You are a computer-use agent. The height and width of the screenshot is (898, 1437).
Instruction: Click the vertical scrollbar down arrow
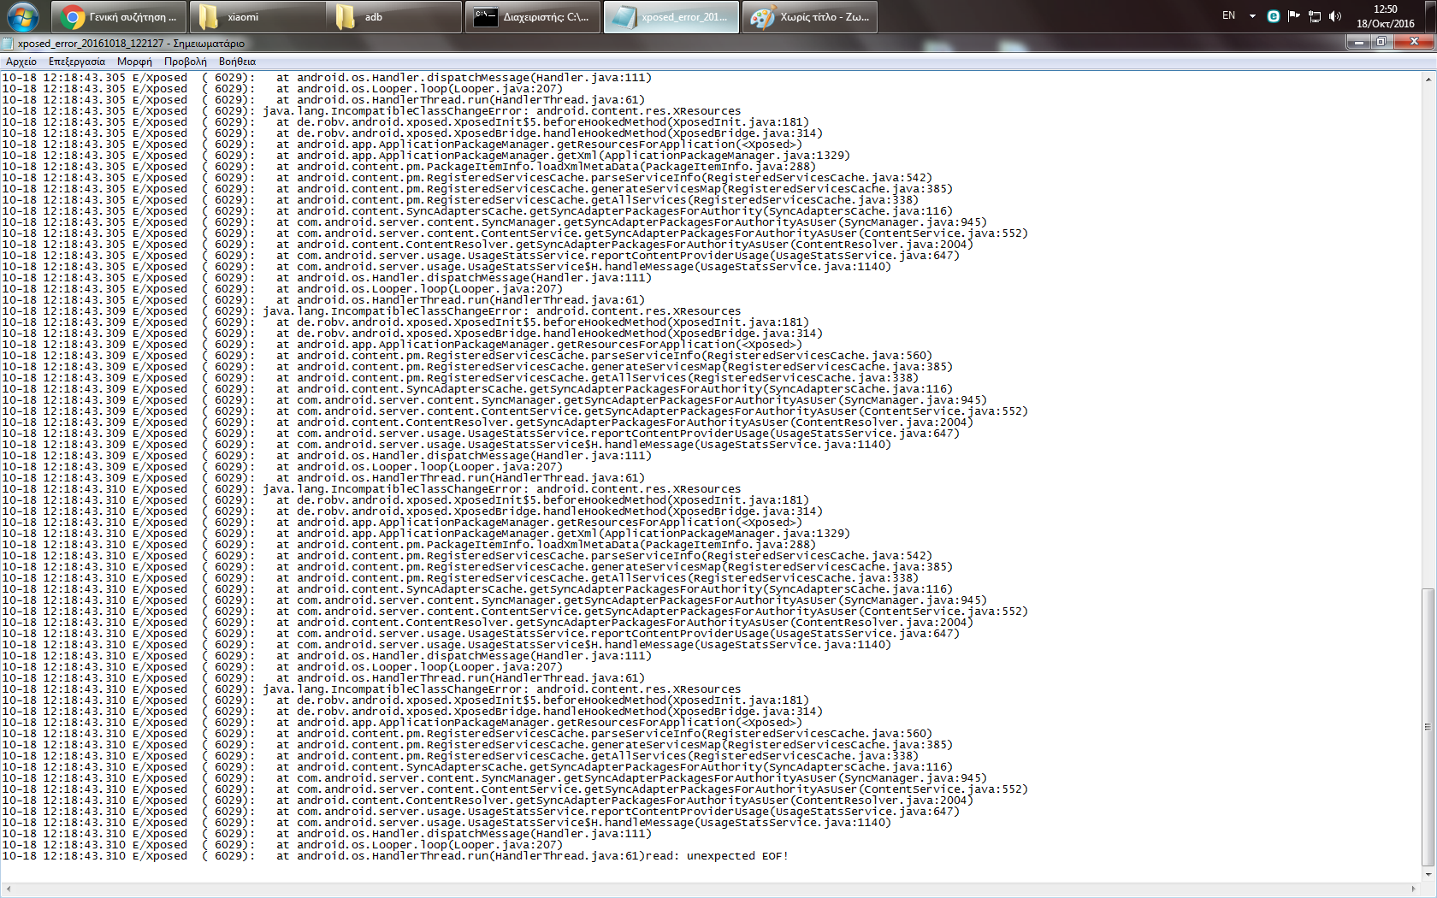click(1428, 874)
